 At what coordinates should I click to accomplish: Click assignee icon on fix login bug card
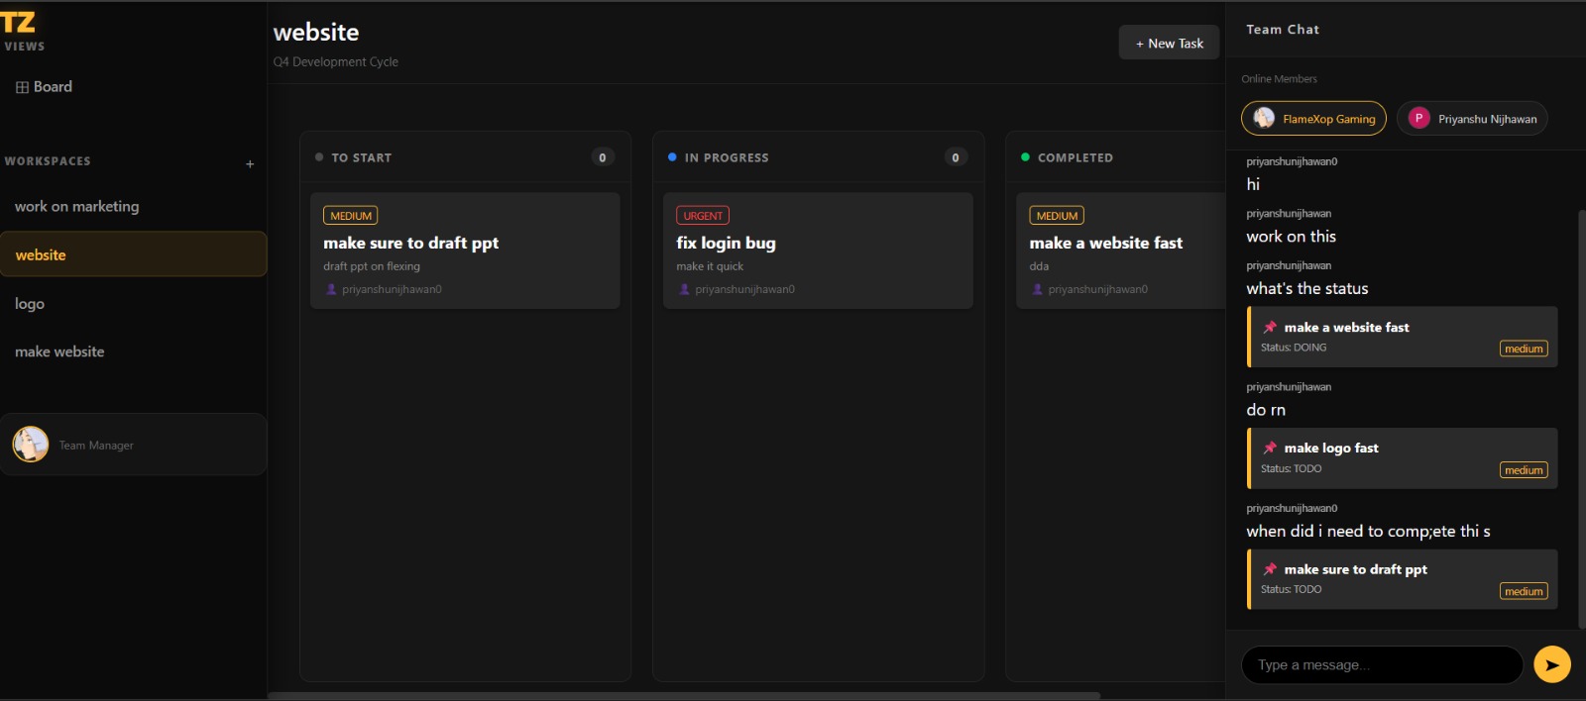coord(684,289)
